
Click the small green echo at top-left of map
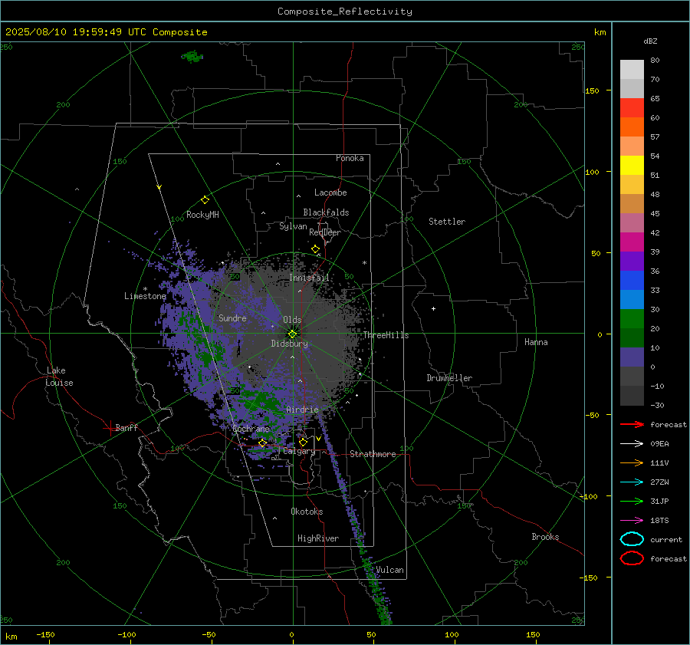tap(192, 56)
